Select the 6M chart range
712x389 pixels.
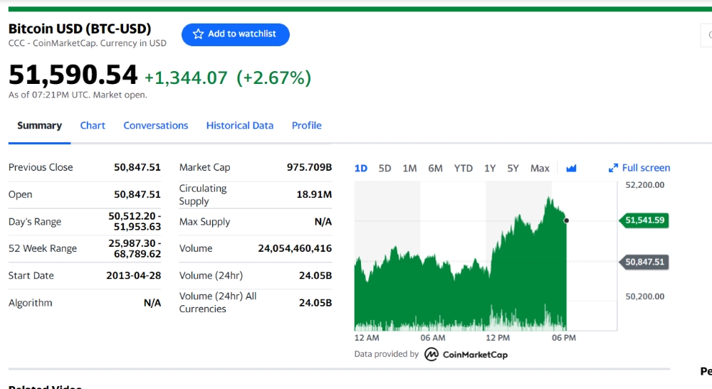435,169
